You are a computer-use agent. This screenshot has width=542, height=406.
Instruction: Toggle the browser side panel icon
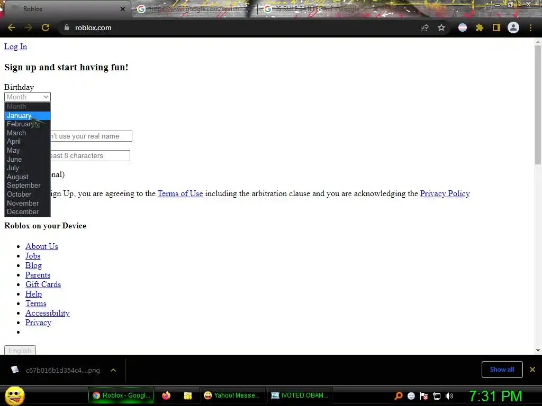click(496, 27)
